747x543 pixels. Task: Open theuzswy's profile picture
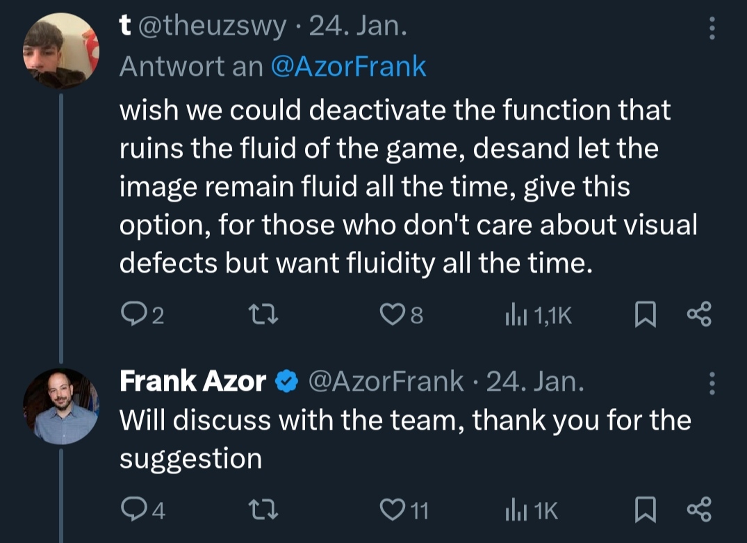(x=61, y=51)
